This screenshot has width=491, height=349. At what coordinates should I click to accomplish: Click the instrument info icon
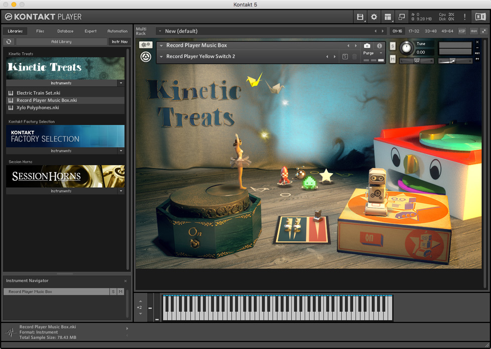coord(380,46)
